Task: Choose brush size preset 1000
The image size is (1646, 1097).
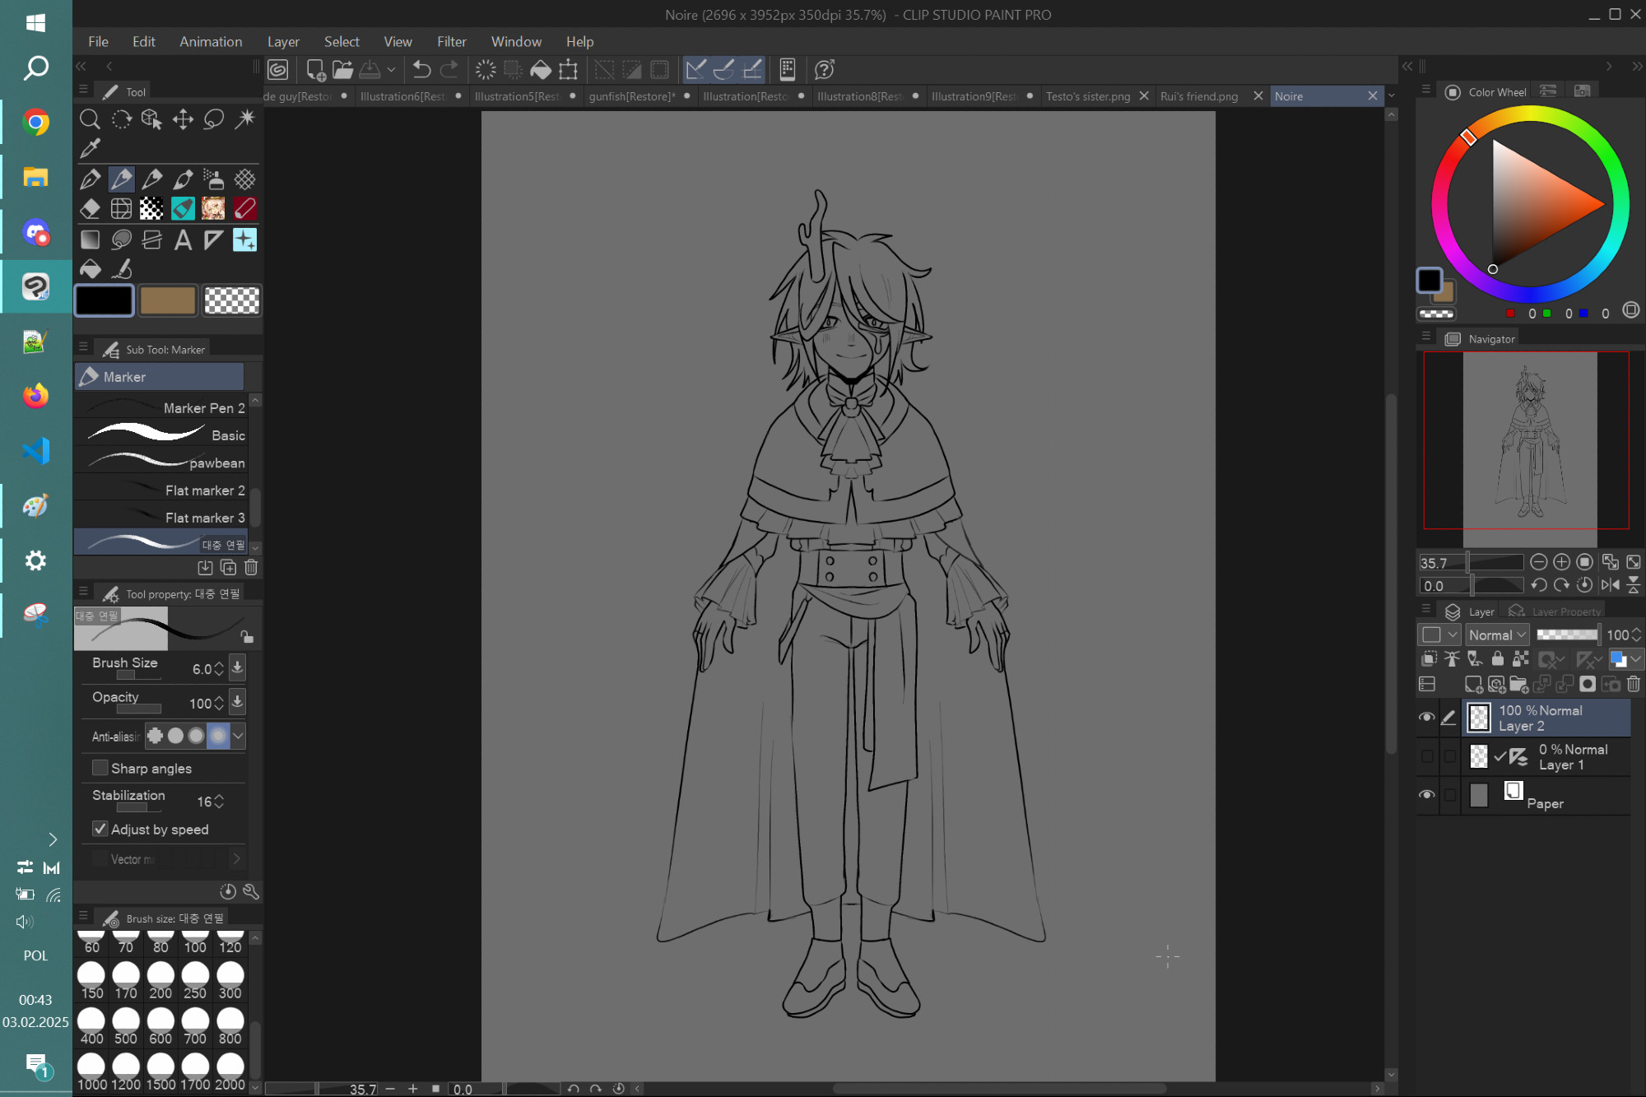Action: pos(91,1073)
